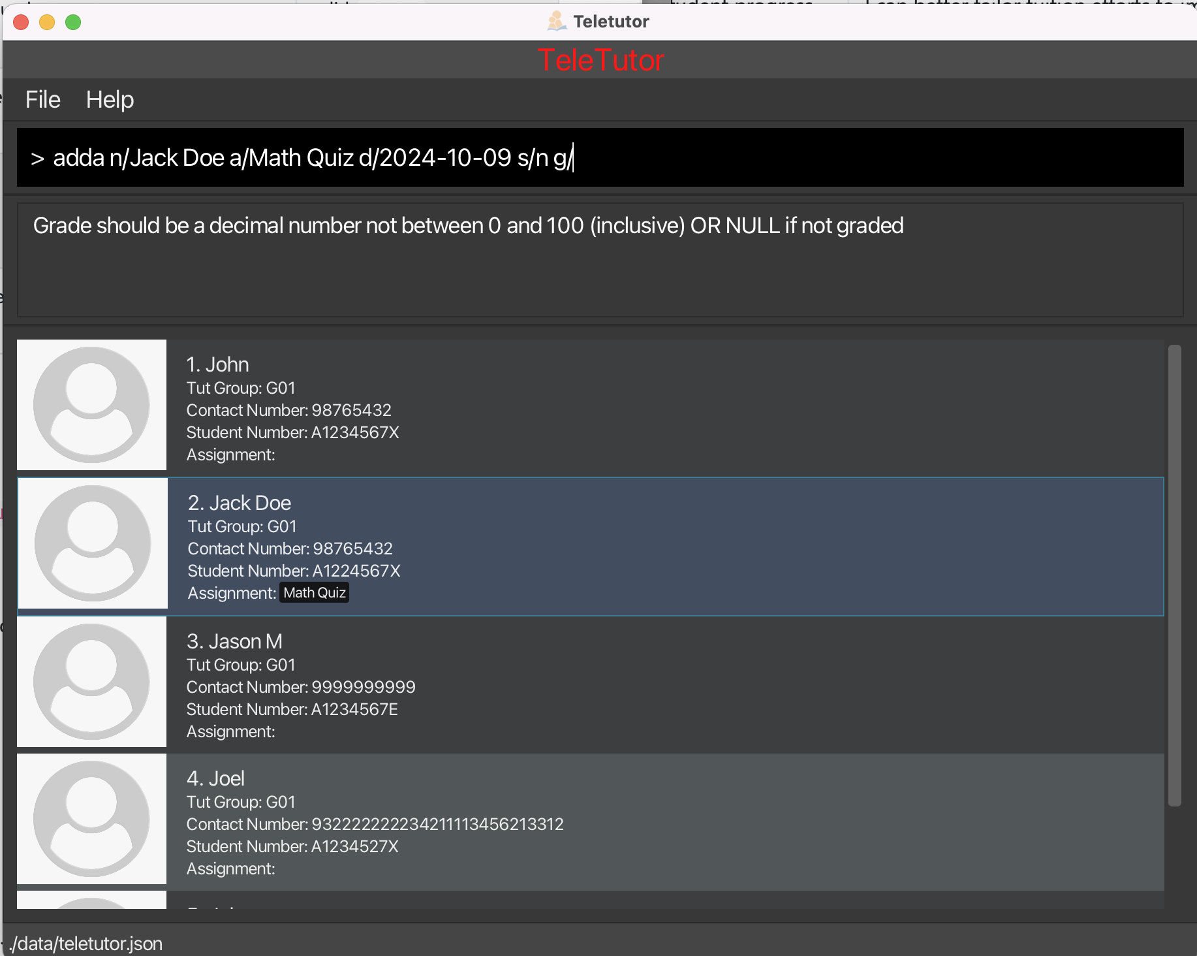Viewport: 1197px width, 956px height.
Task: Select the Jason M student card
Action: pyautogui.click(x=591, y=682)
